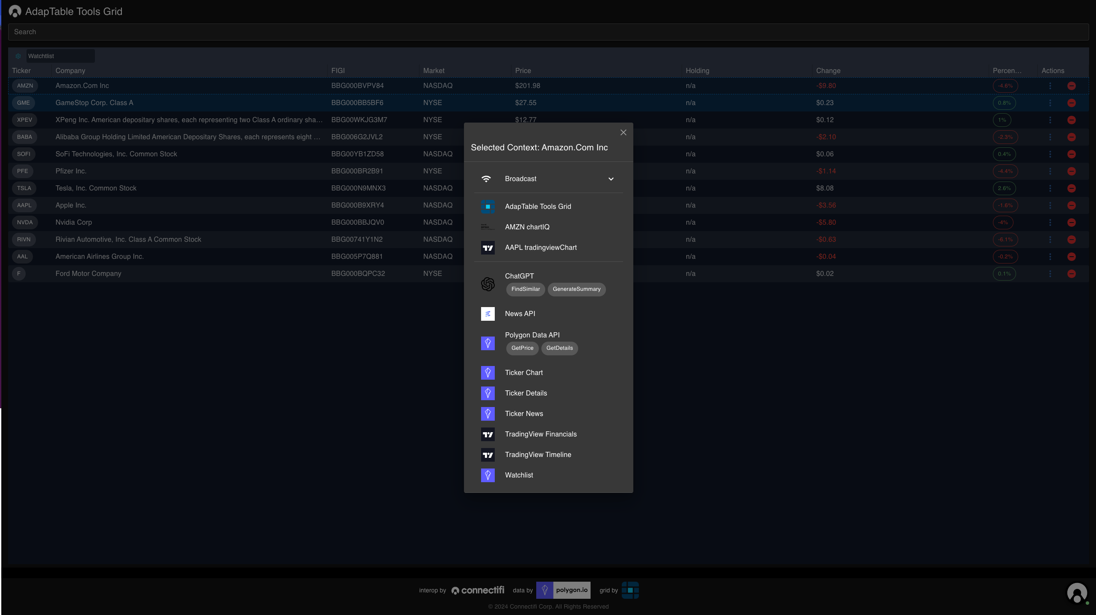This screenshot has width=1096, height=615.
Task: Open the Rivian row three-dot actions menu
Action: coord(1050,240)
